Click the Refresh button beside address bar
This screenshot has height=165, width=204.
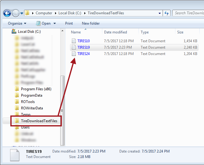coord(167,13)
